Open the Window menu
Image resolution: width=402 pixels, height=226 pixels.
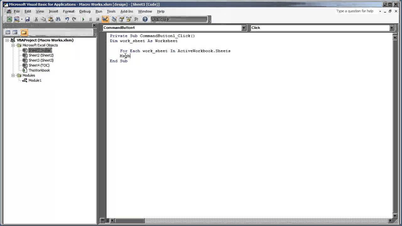tap(145, 11)
